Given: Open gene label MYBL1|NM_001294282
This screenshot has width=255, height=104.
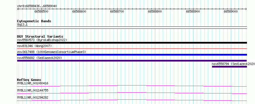Looking at the screenshot, I should [x=33, y=97].
